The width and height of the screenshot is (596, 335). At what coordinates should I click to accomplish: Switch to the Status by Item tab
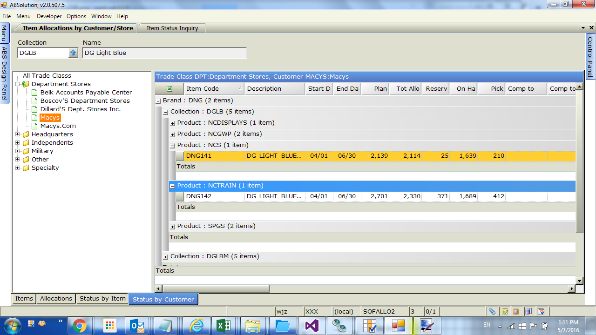coord(102,299)
